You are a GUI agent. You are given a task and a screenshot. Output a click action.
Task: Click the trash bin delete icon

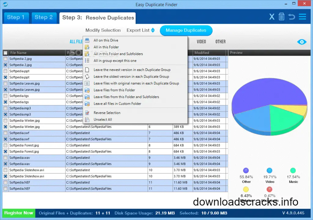[282, 17]
